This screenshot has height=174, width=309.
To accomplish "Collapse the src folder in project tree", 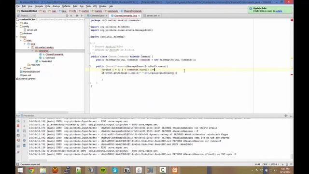I will point(17,37).
